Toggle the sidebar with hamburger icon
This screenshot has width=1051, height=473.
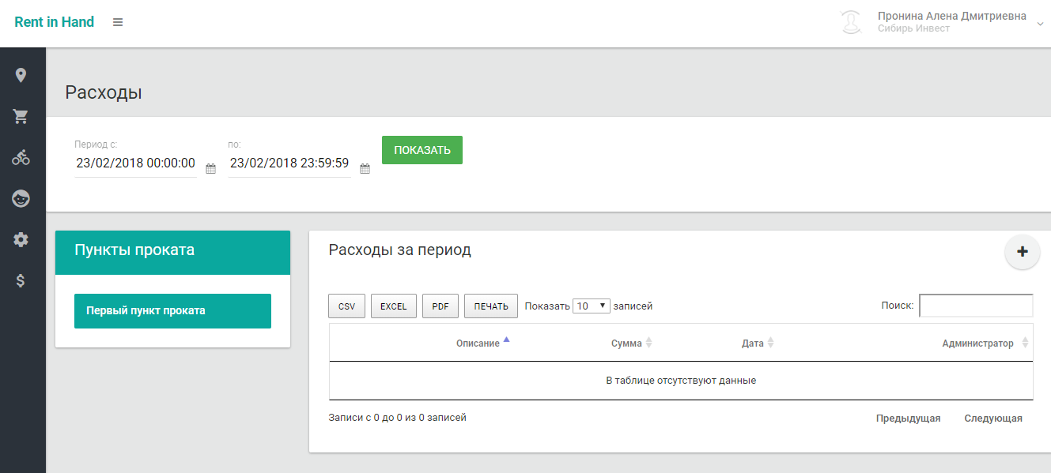click(x=118, y=22)
